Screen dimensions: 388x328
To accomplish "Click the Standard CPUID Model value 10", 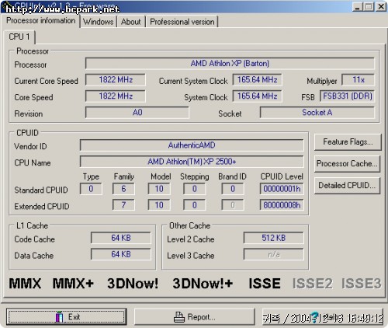I will click(159, 189).
